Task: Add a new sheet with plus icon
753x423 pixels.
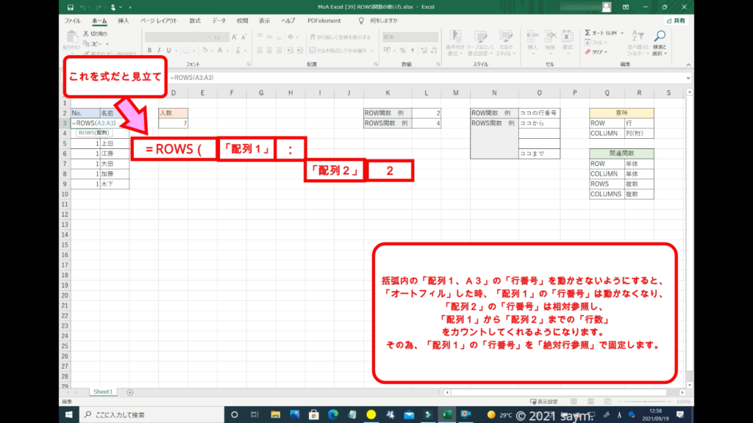Action: [130, 392]
